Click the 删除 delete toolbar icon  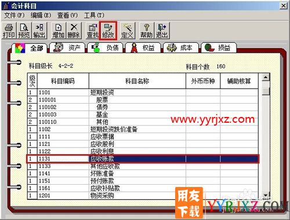click(x=74, y=31)
